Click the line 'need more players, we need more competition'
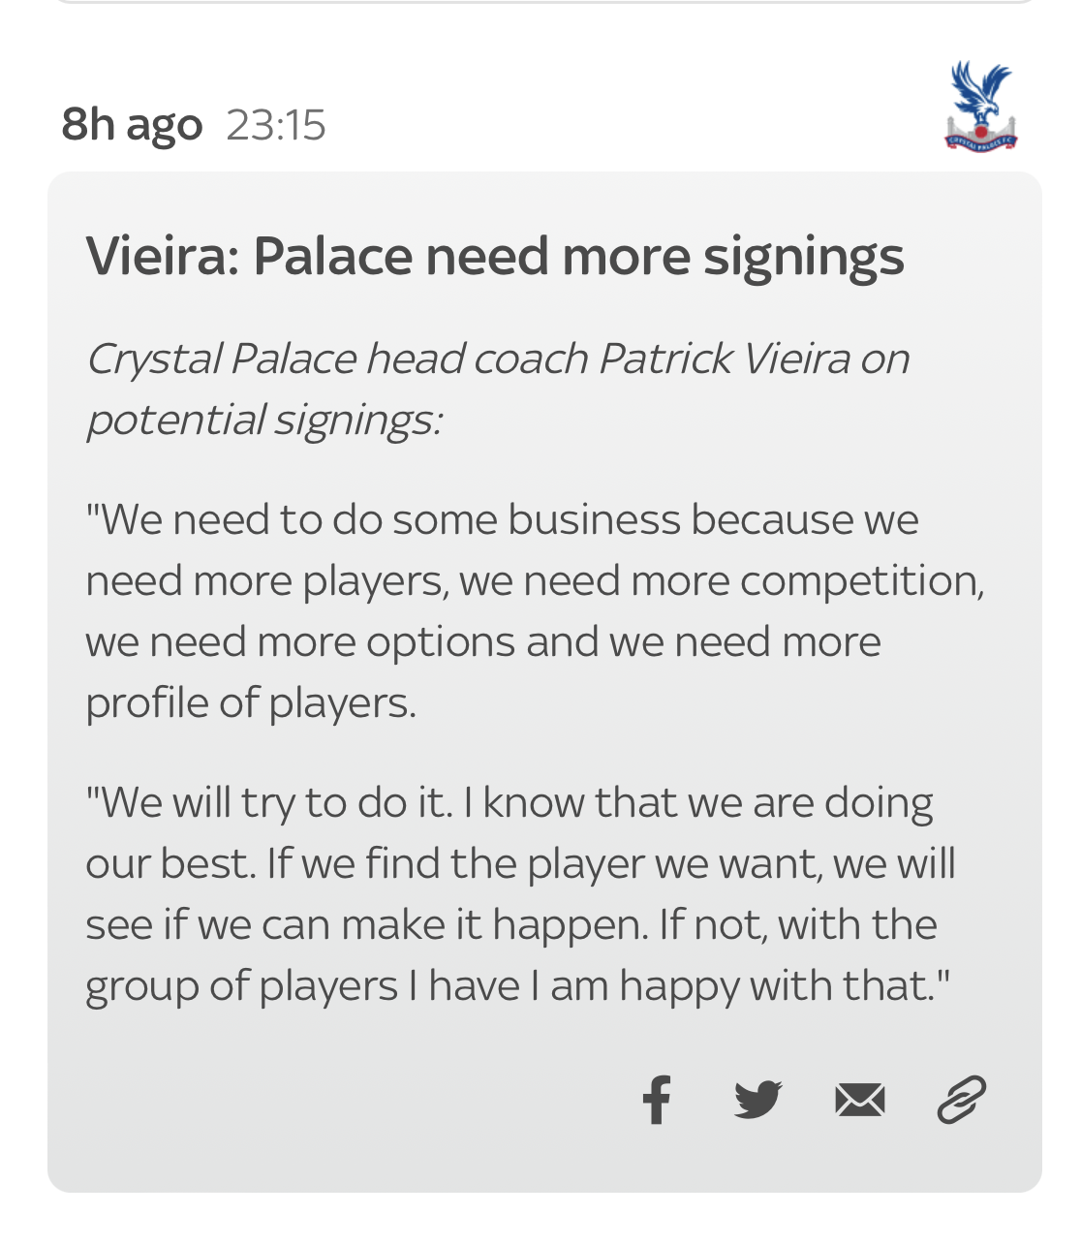 click(534, 581)
